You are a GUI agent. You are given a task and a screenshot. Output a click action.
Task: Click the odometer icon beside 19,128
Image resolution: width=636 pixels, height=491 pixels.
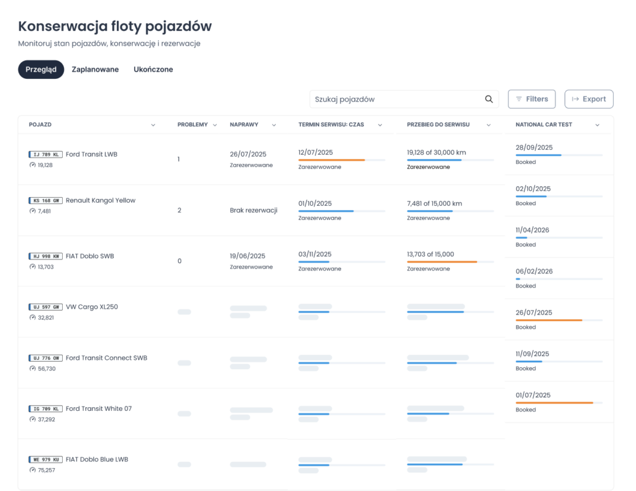[x=32, y=165]
